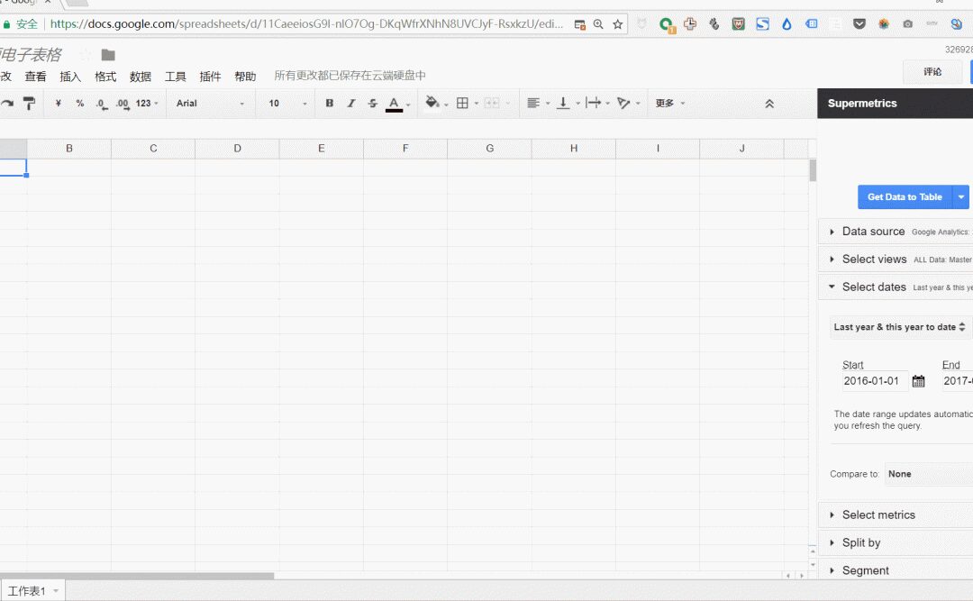Open the 帮助 menu
This screenshot has height=601, width=973.
(245, 77)
